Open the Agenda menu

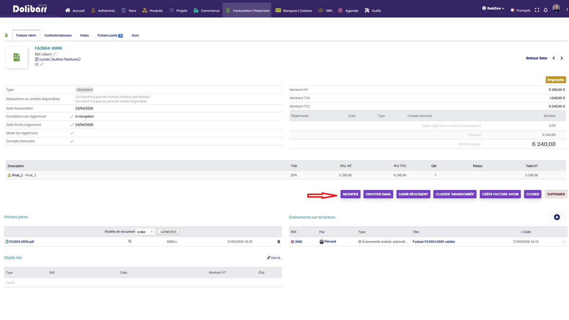pyautogui.click(x=348, y=10)
